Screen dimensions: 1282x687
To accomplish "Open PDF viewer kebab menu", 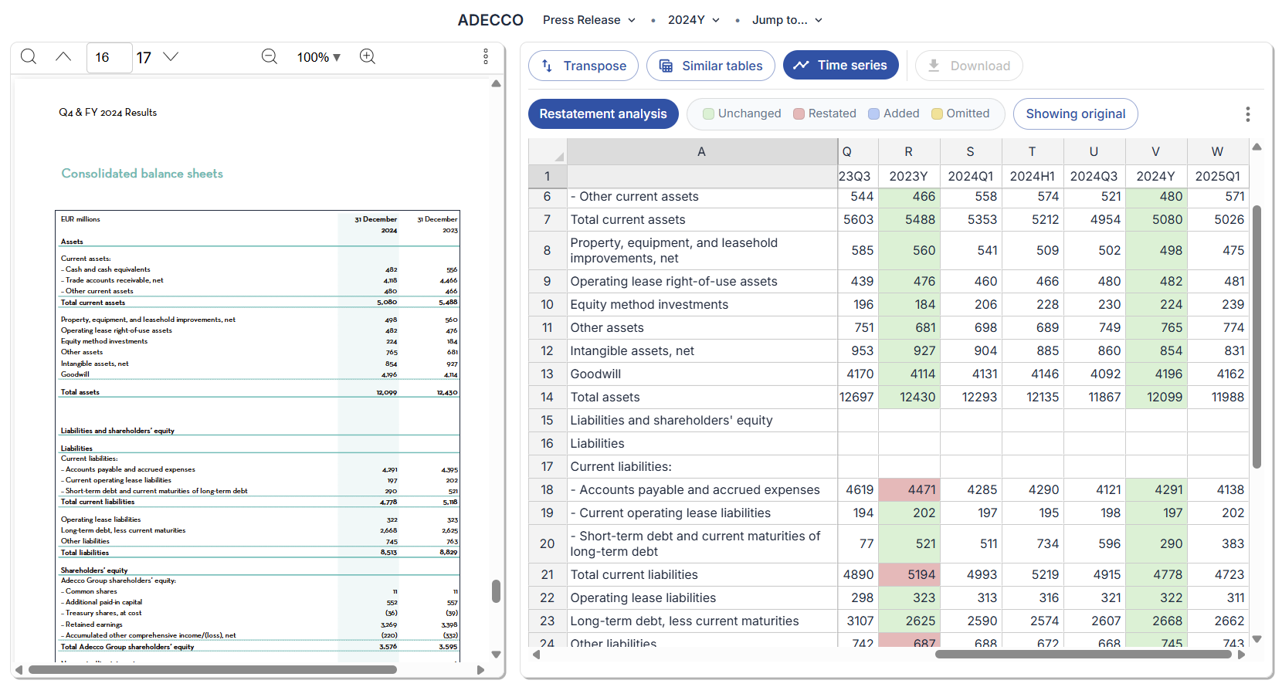I will coord(485,56).
